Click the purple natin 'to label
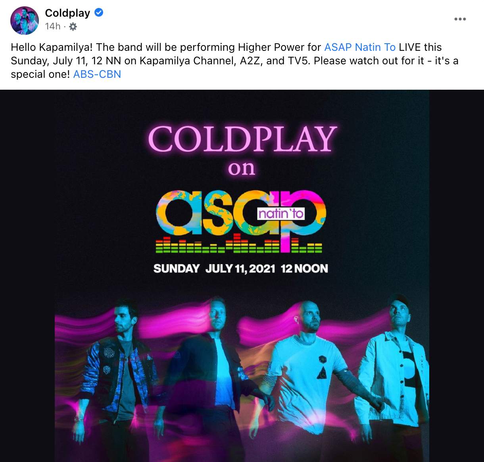 point(281,214)
